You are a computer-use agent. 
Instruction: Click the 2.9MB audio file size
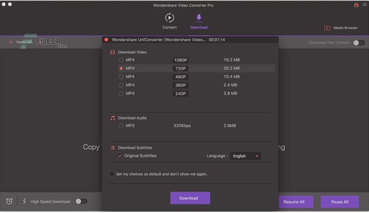coord(230,126)
